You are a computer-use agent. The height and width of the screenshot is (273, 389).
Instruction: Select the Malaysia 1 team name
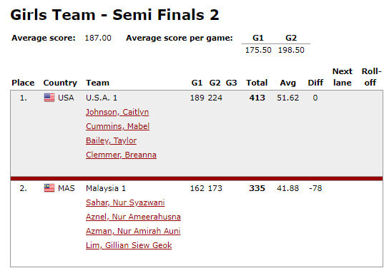[106, 188]
